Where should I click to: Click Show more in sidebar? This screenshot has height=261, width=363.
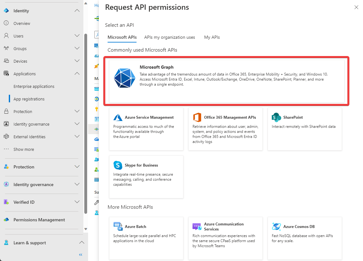[24, 149]
